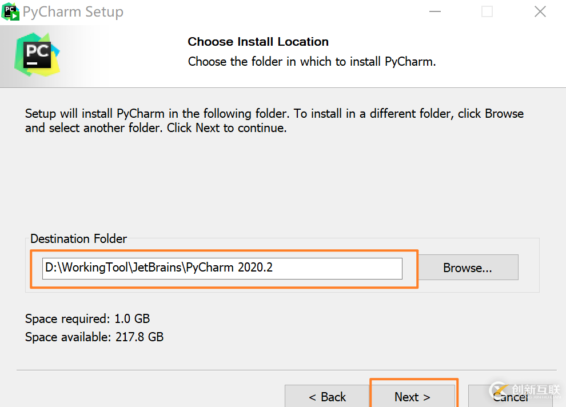This screenshot has height=407, width=566.
Task: Click the Destination Folder group label
Action: coord(78,239)
